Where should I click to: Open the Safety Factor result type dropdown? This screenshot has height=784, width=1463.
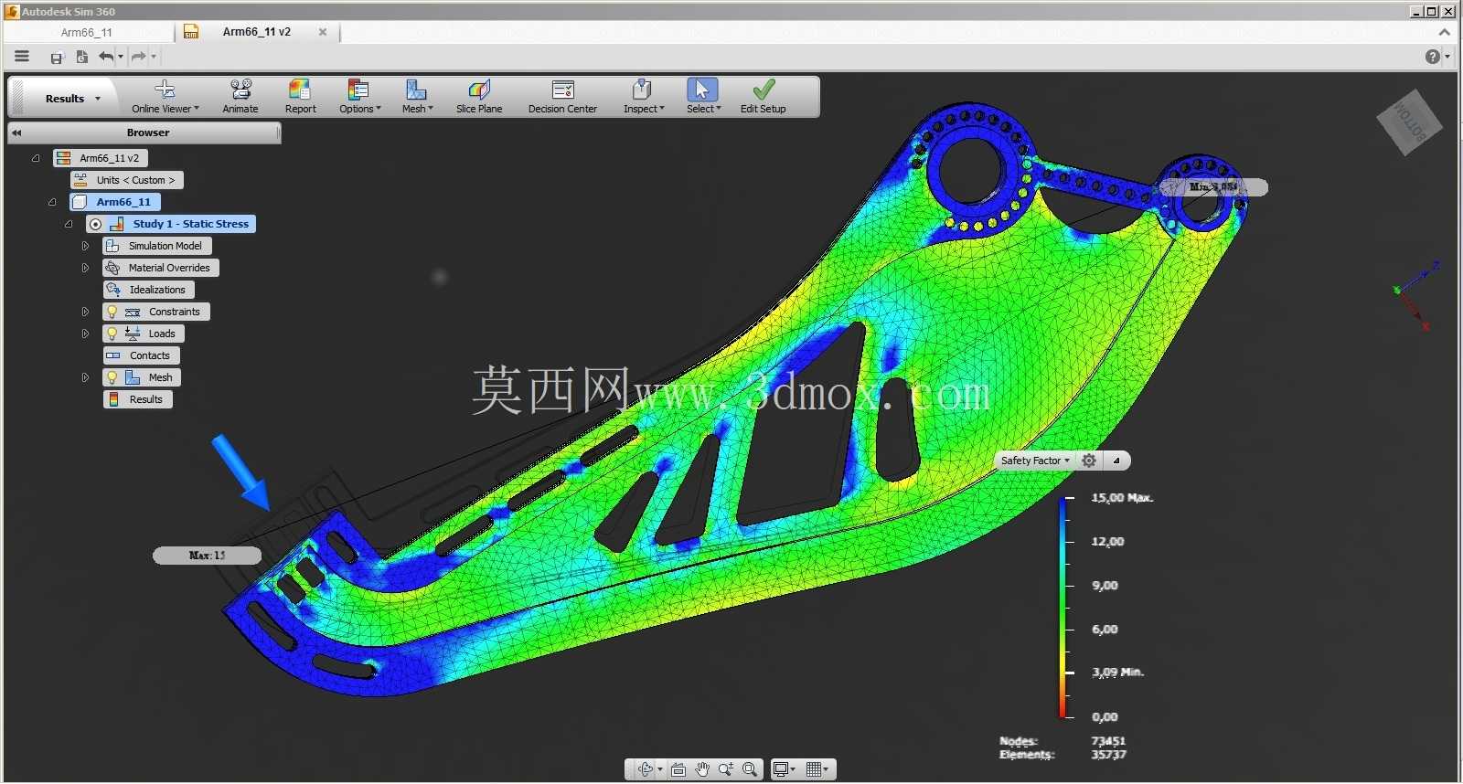click(1034, 461)
